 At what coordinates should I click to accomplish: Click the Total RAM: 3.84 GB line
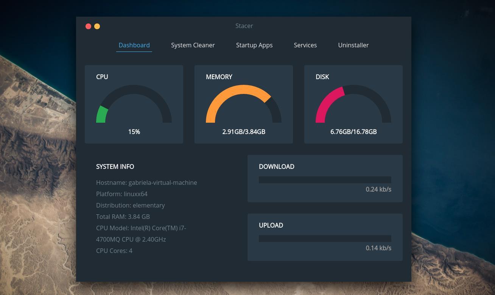[123, 217]
